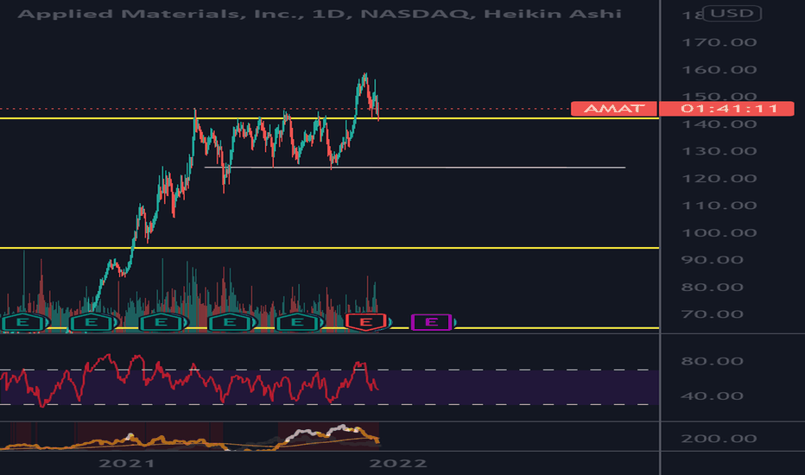
Task: Select the yellow horizontal line near 95
Action: [x=328, y=248]
